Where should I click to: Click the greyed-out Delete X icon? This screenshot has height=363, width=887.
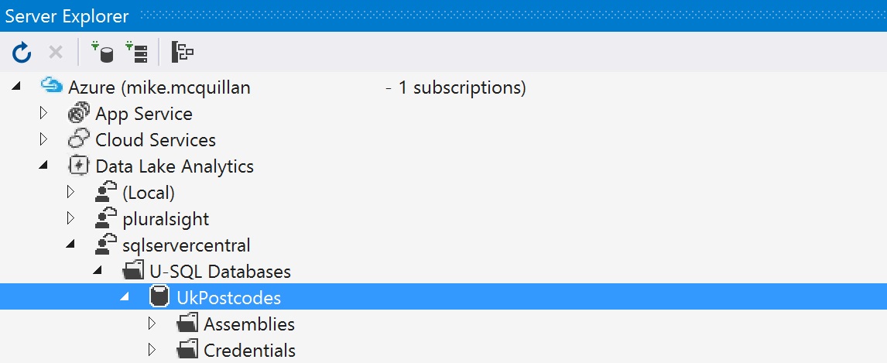(x=56, y=53)
